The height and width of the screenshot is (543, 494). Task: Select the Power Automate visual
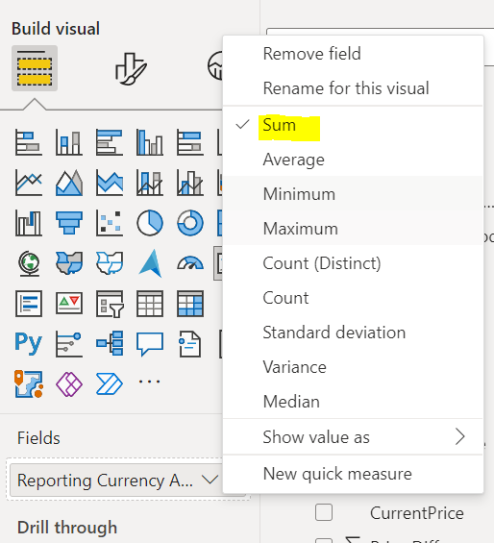(110, 383)
